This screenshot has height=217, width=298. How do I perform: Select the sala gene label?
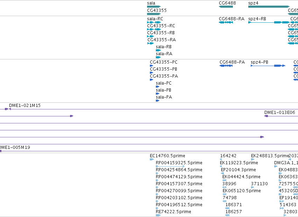coord(151,3)
